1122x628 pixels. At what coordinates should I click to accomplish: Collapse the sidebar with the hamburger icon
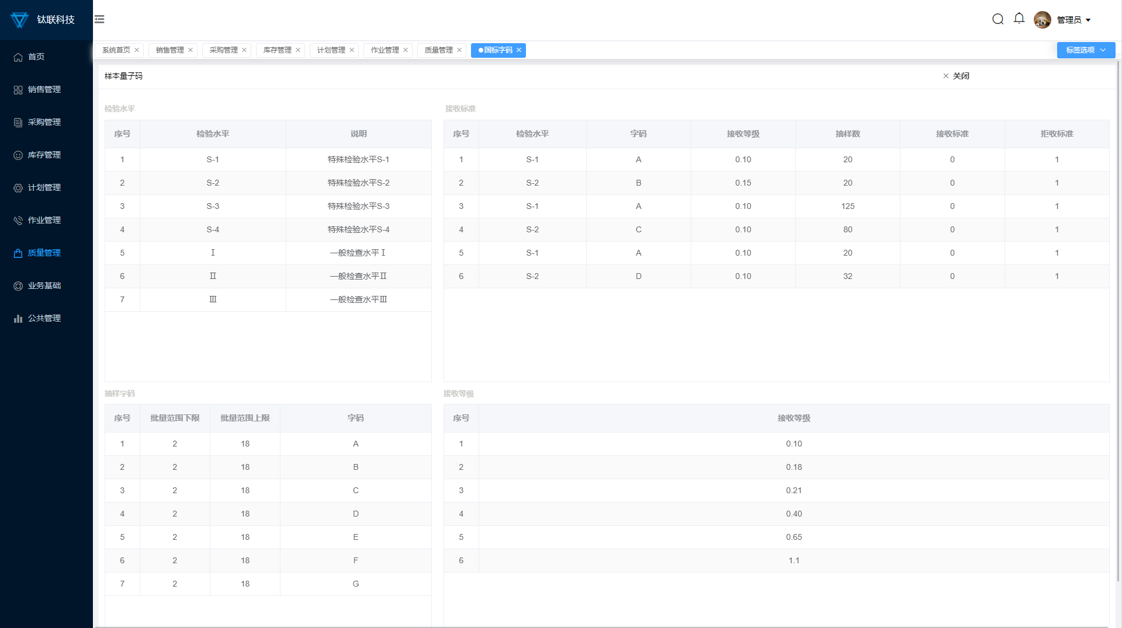[99, 19]
